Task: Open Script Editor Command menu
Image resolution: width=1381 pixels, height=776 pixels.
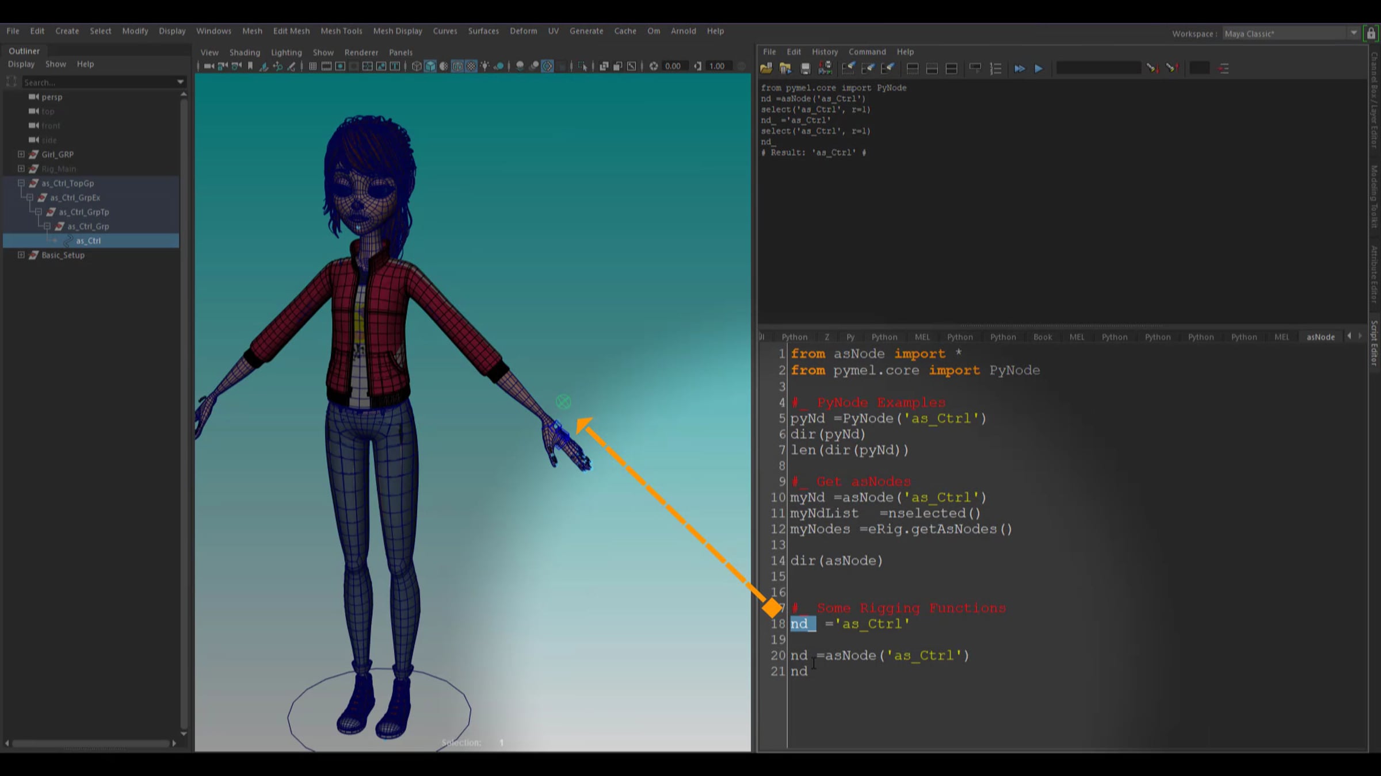Action: click(x=867, y=52)
